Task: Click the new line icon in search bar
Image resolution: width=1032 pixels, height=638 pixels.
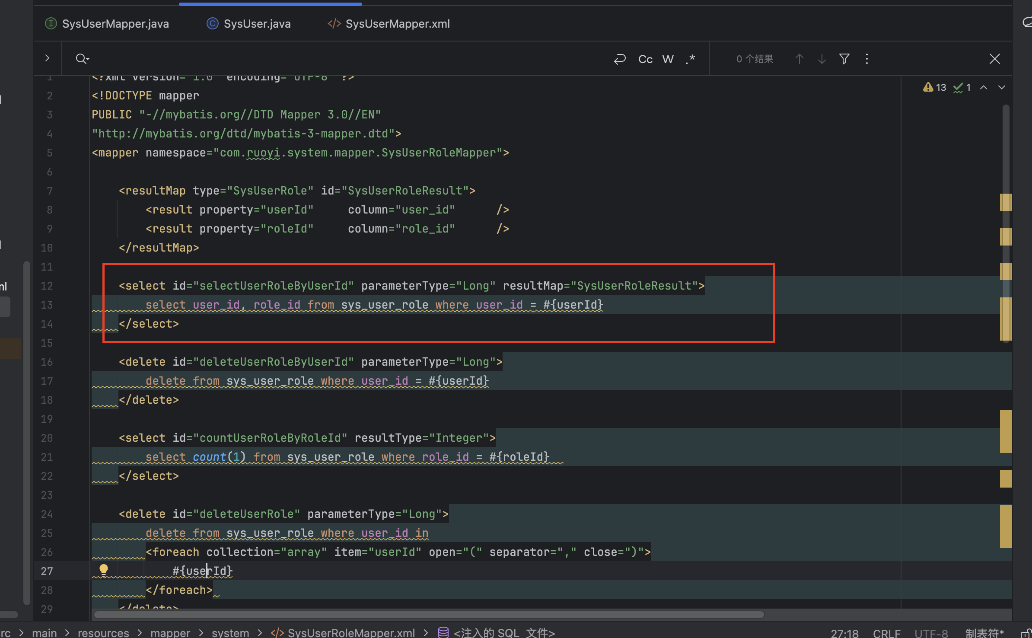Action: coord(620,59)
